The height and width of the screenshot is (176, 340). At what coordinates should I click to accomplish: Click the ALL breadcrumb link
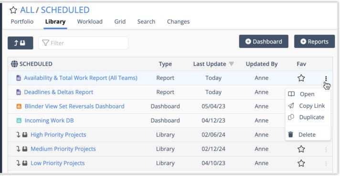27,10
